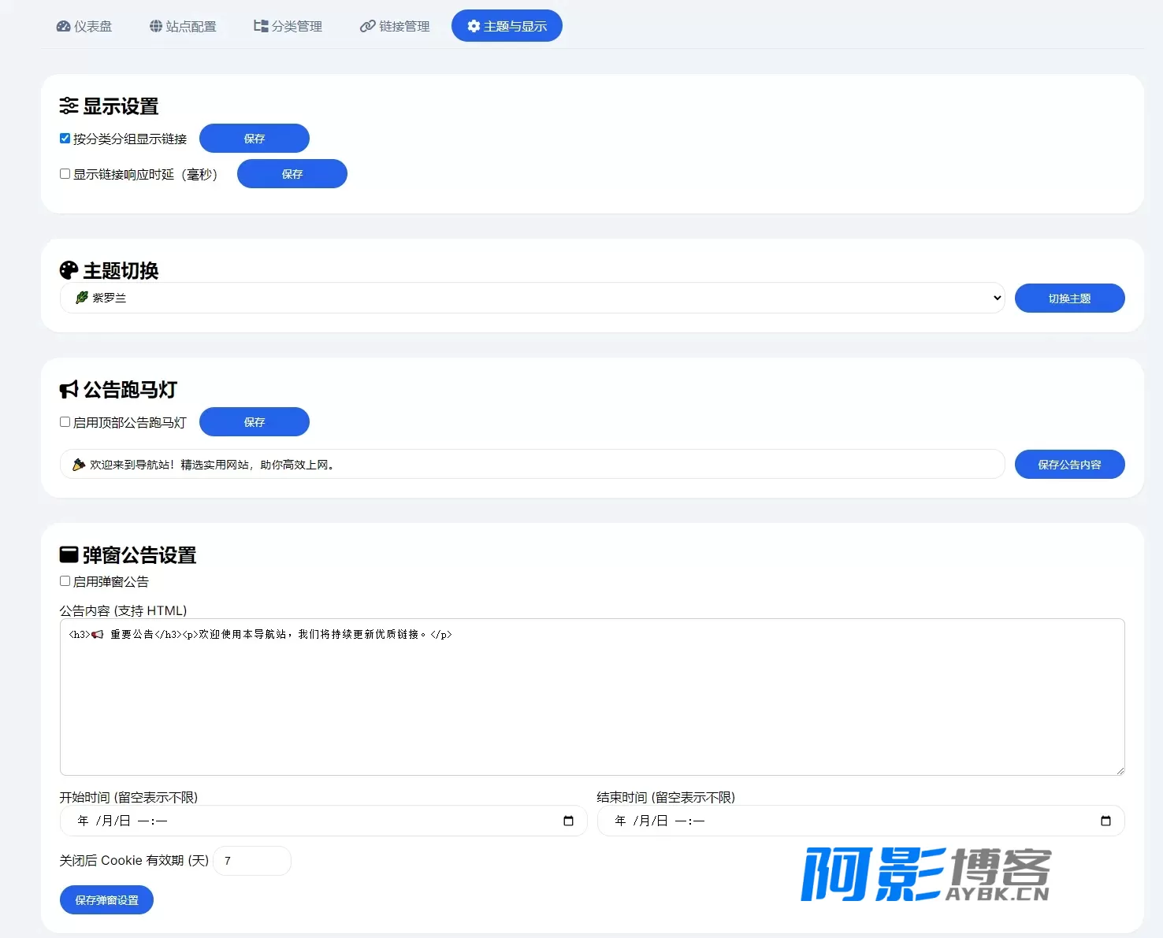Click the category tree icon for 分类管理
1163x938 pixels.
(x=261, y=26)
